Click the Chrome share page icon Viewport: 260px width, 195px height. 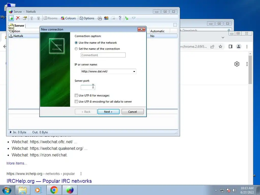coord(212,47)
